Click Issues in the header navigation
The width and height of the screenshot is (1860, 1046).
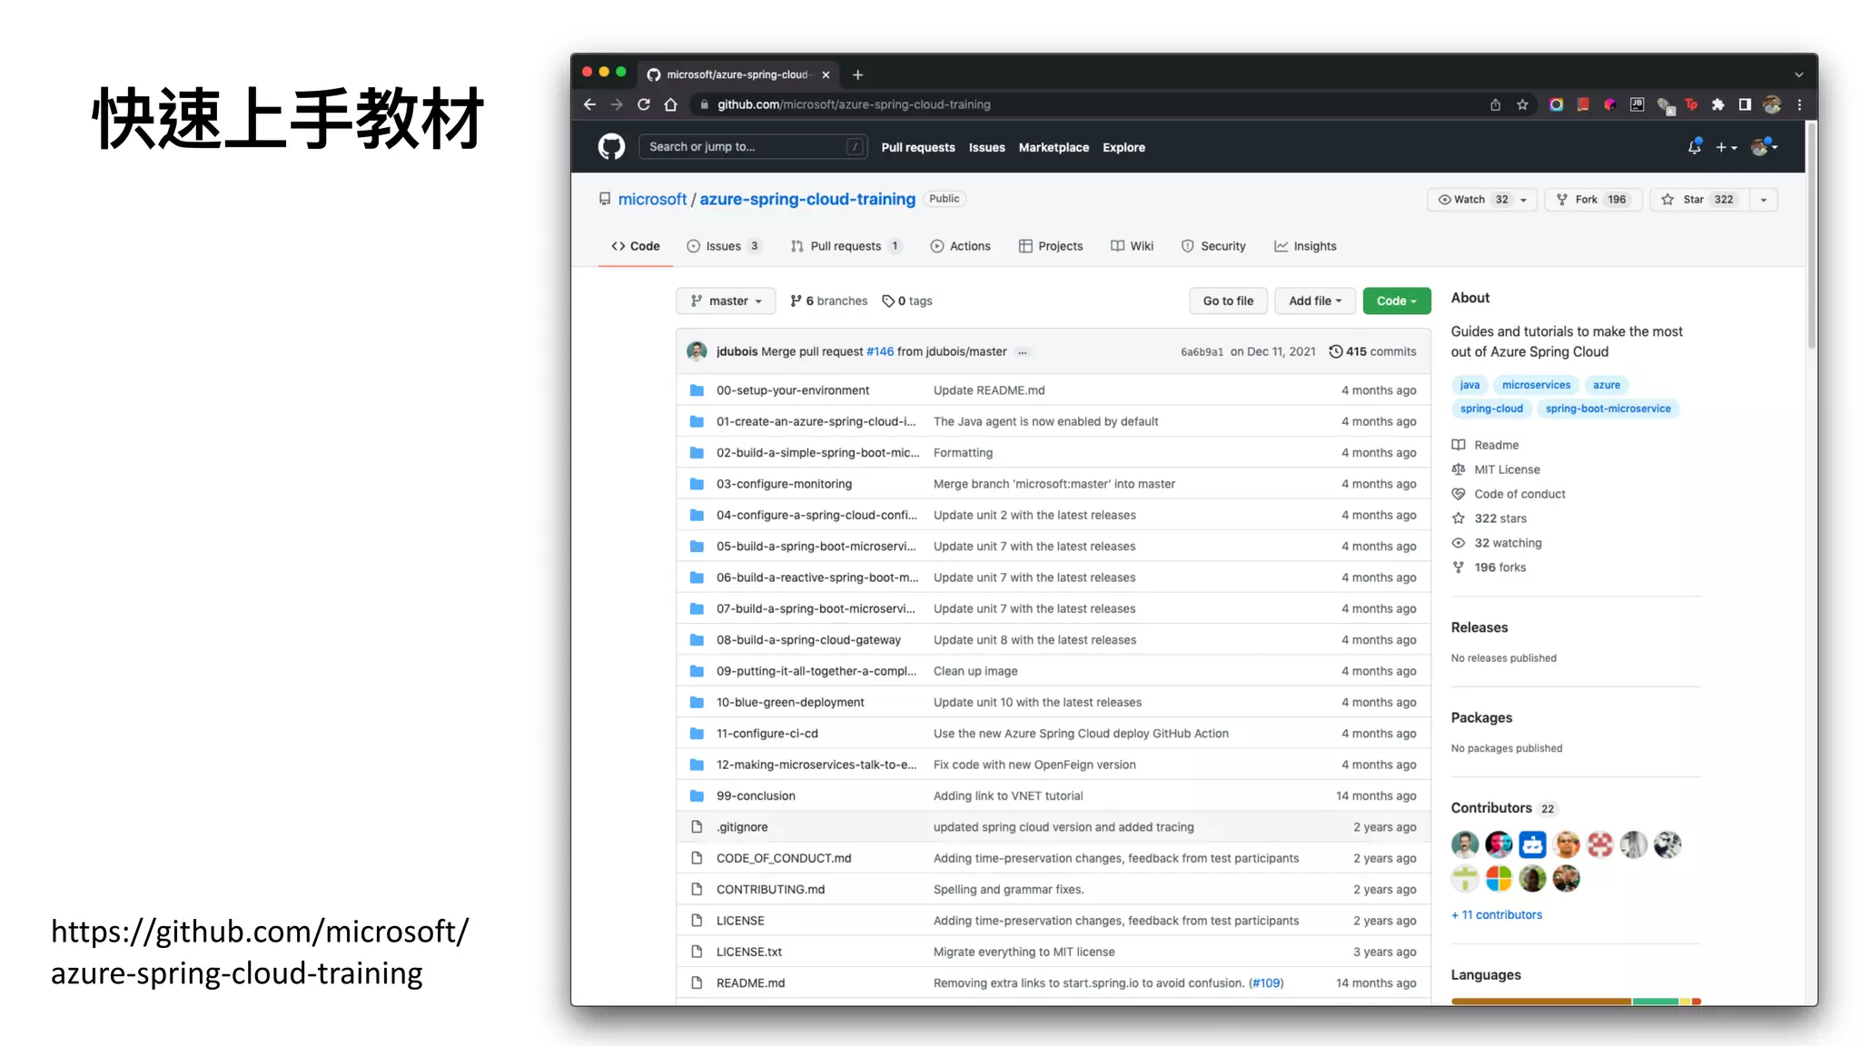(x=986, y=147)
